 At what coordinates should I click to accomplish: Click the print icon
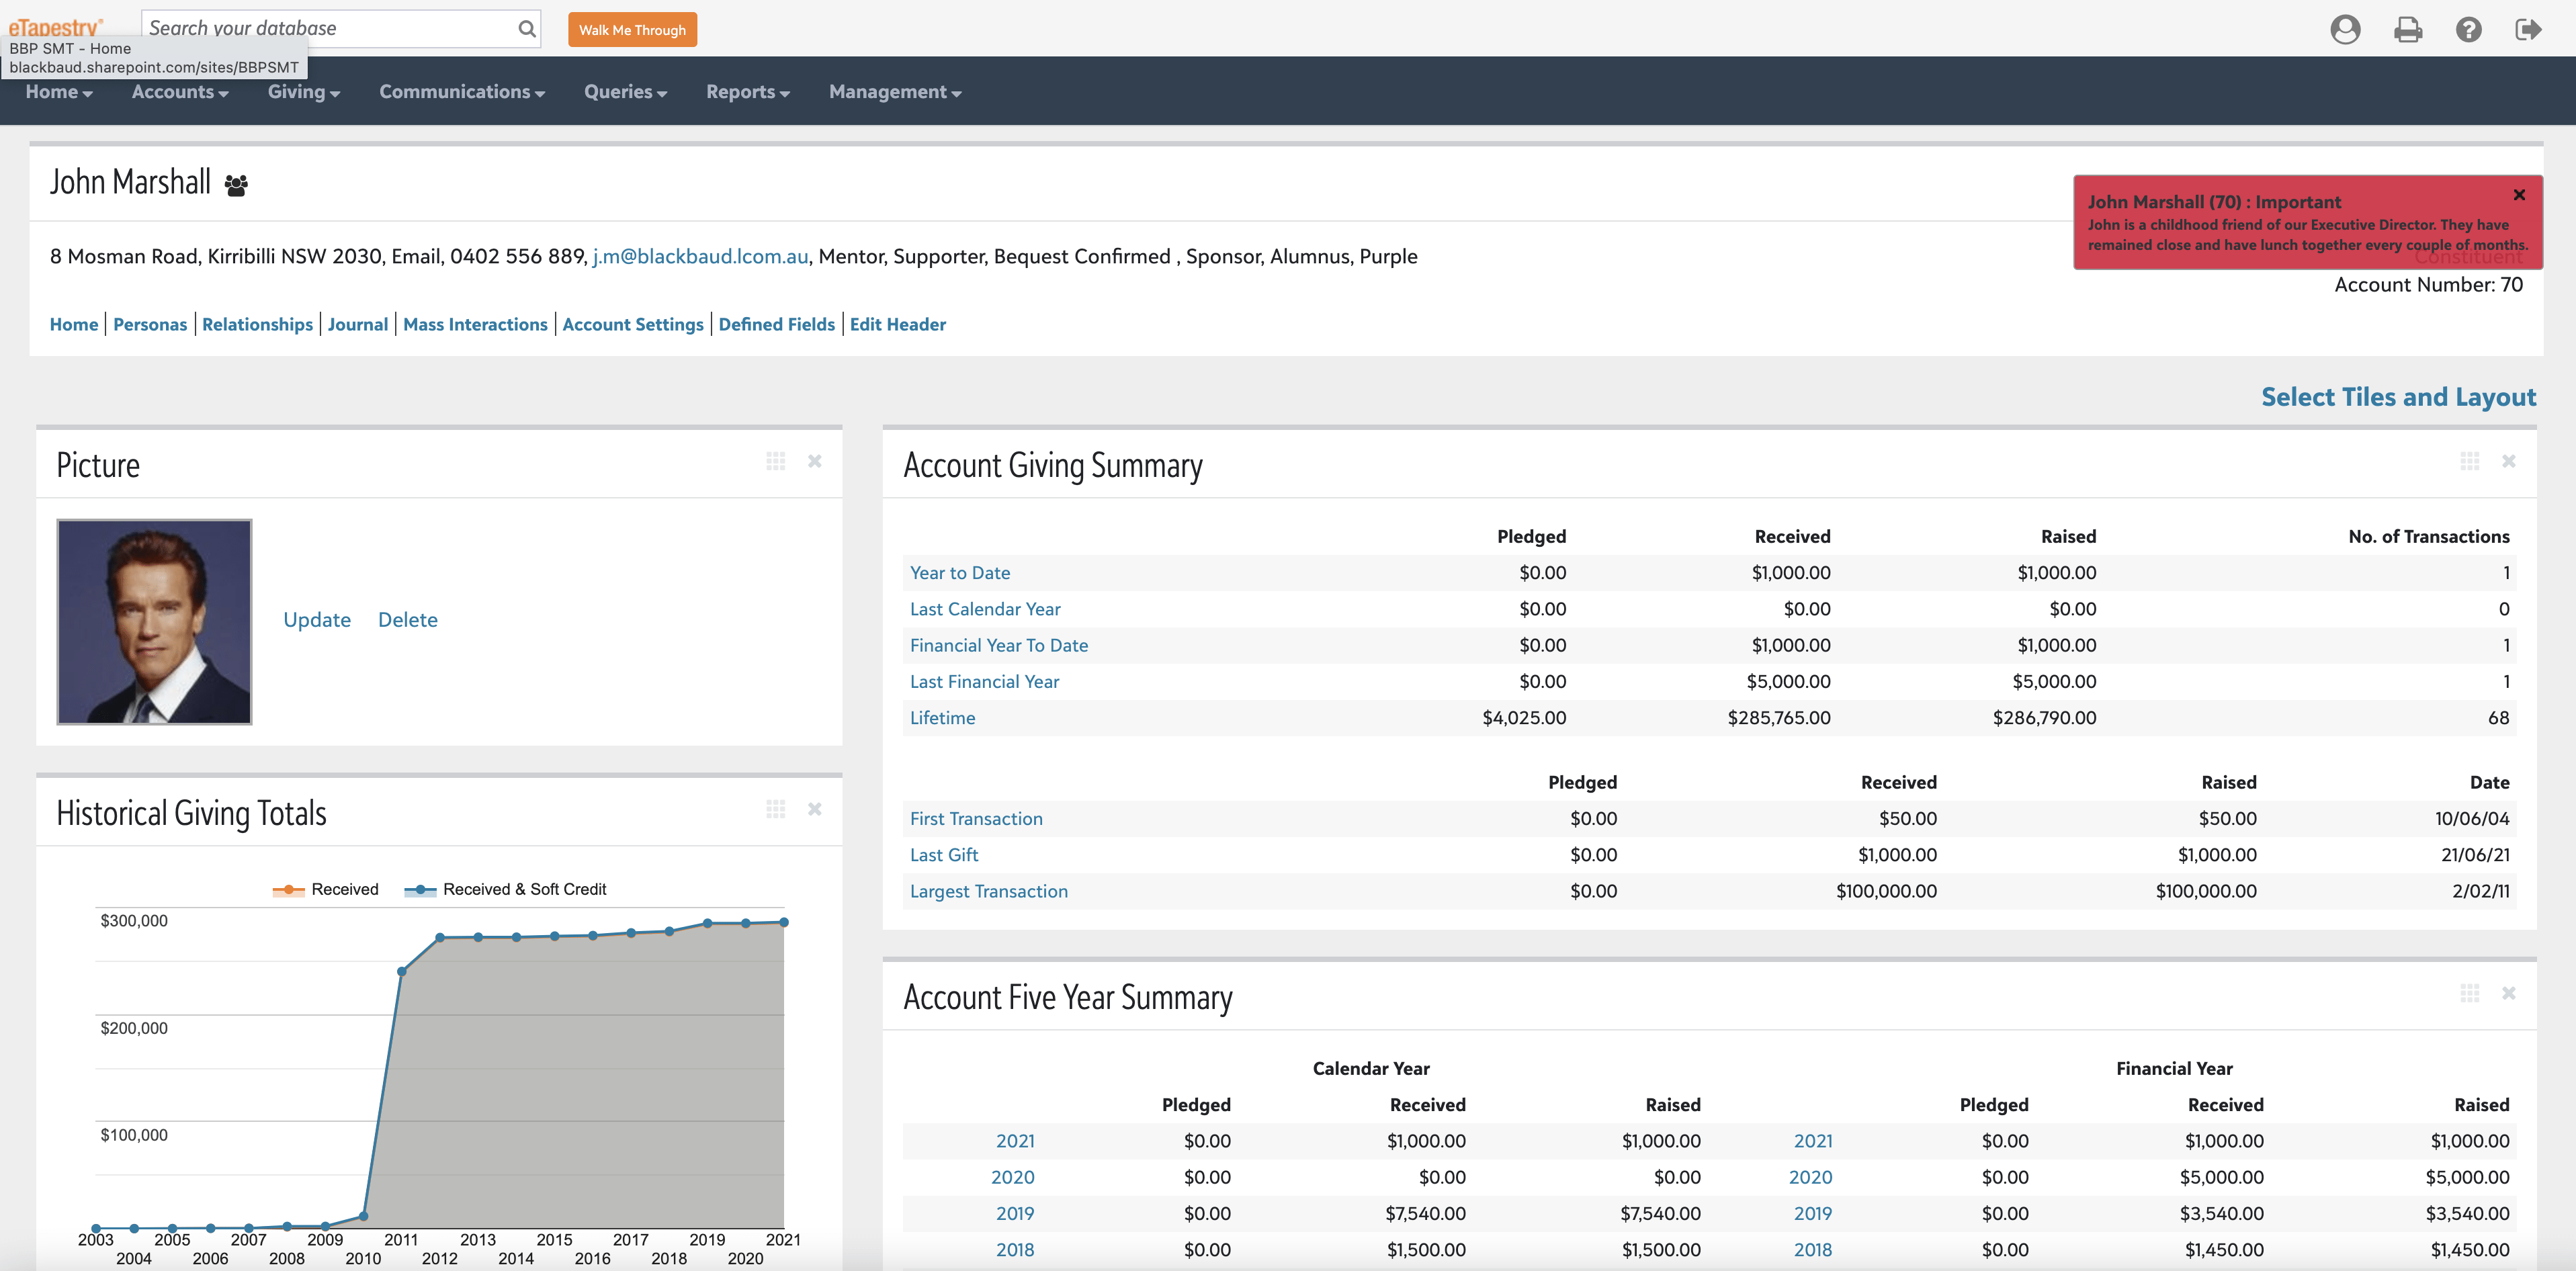[x=2408, y=30]
